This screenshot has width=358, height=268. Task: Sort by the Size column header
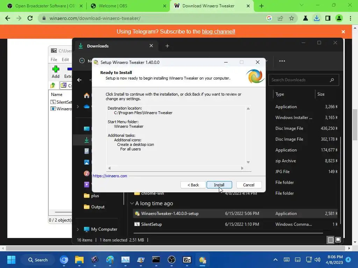coord(321,94)
